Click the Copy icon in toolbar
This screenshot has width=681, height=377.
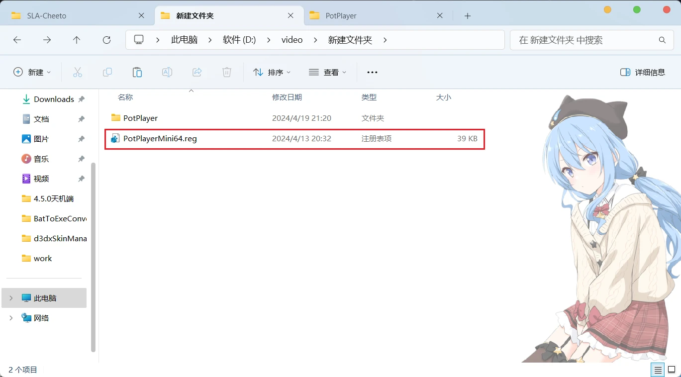pos(107,72)
